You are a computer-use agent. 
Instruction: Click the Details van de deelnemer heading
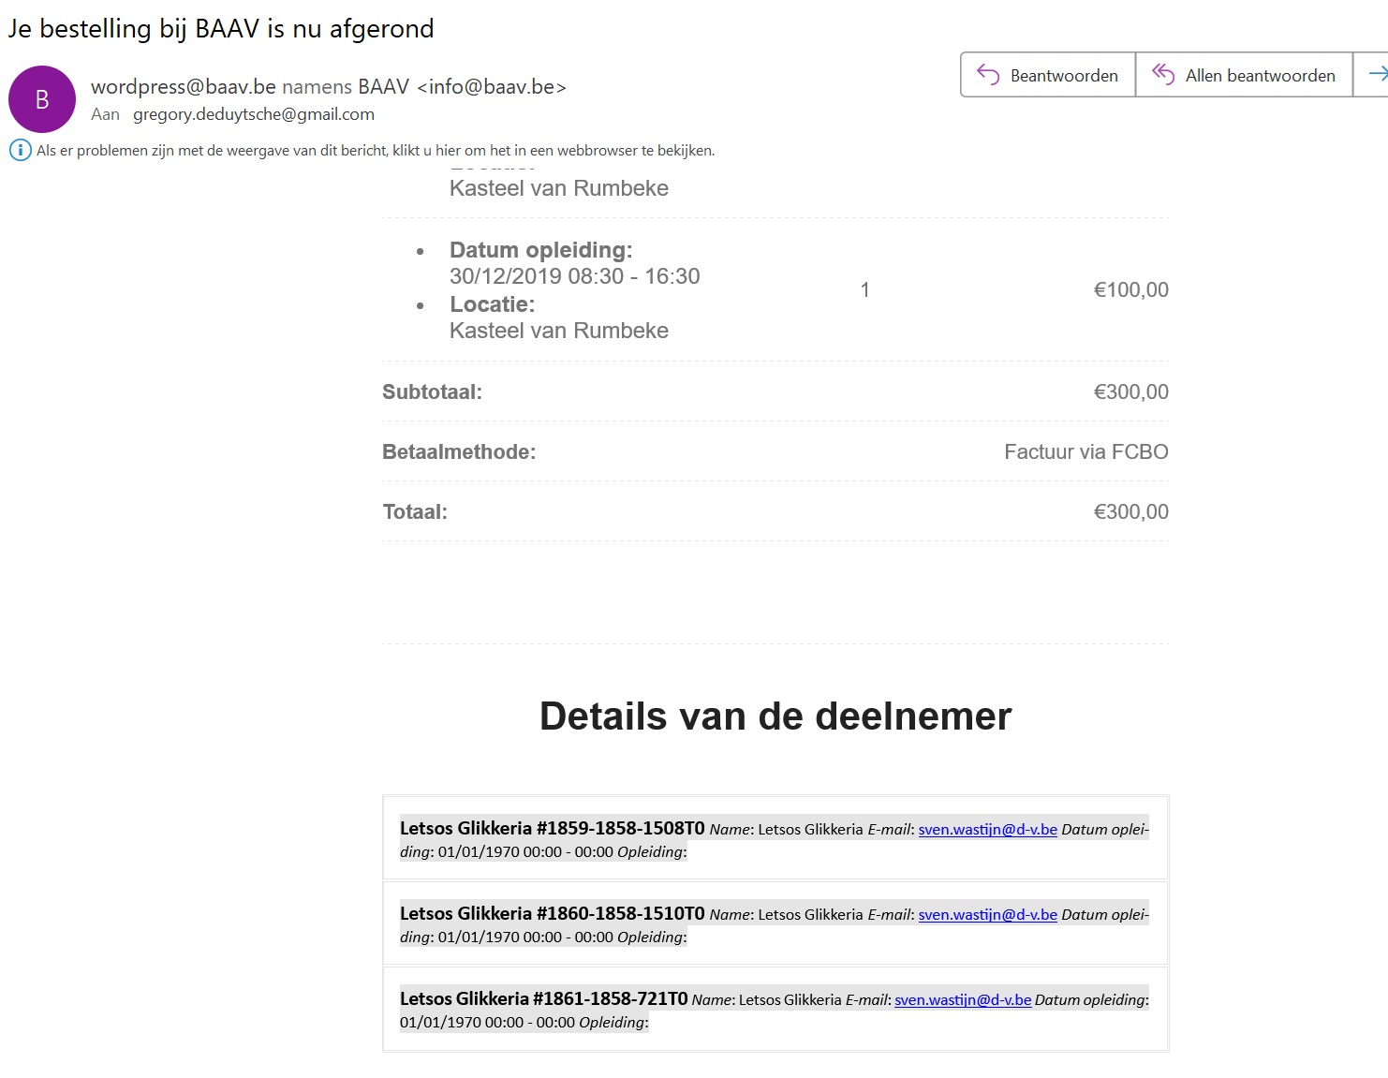[x=775, y=716]
